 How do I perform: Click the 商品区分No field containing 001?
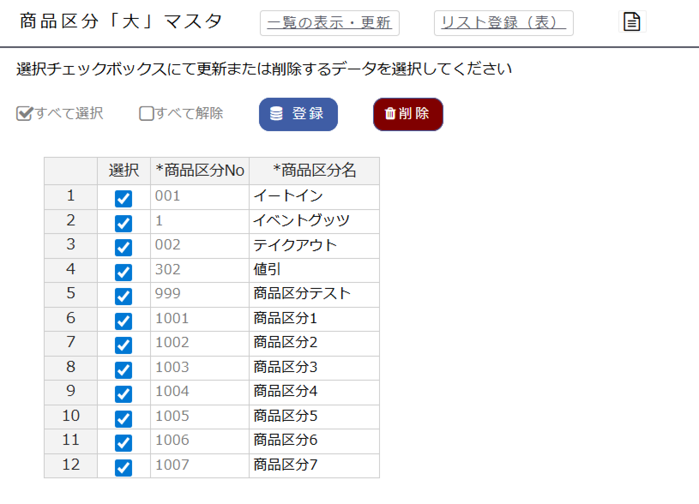(x=199, y=196)
